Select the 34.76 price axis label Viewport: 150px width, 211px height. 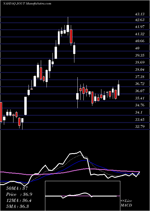click(x=139, y=105)
